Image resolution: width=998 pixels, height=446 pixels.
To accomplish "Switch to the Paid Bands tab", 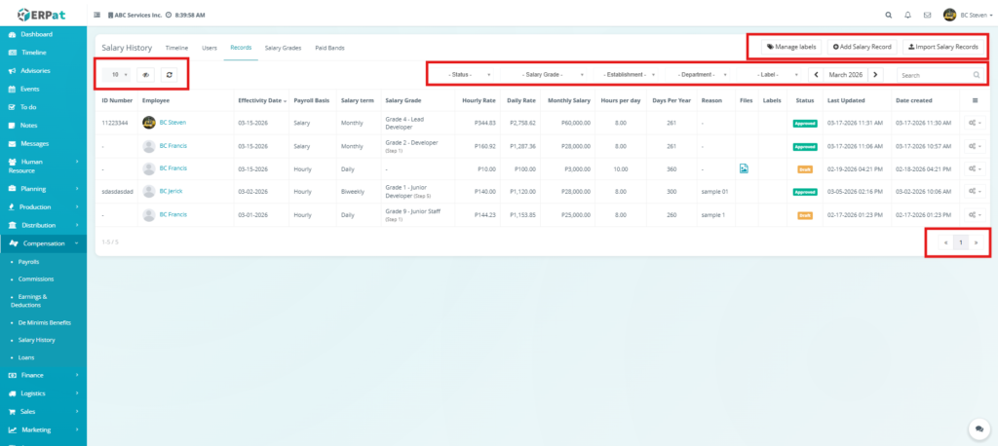I will (x=329, y=47).
